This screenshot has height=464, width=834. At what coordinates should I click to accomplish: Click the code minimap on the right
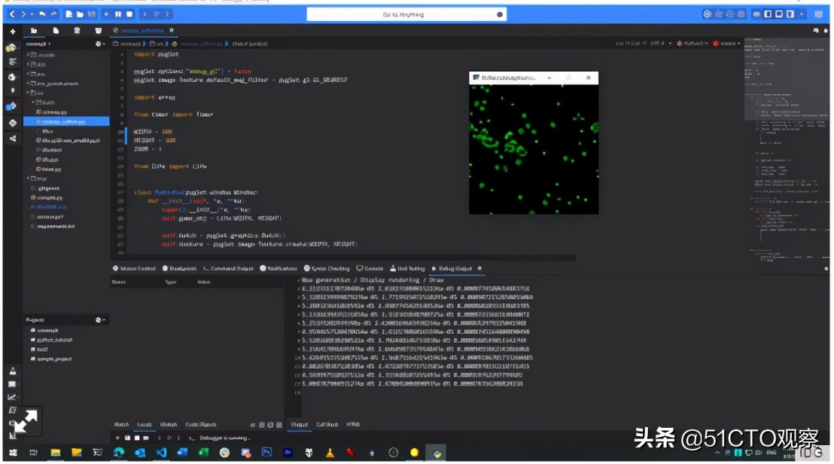(x=786, y=149)
